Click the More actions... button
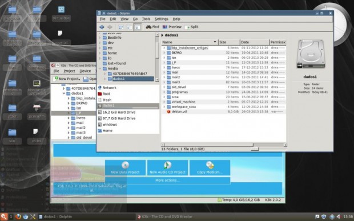This screenshot has height=221, width=354. (x=167, y=180)
